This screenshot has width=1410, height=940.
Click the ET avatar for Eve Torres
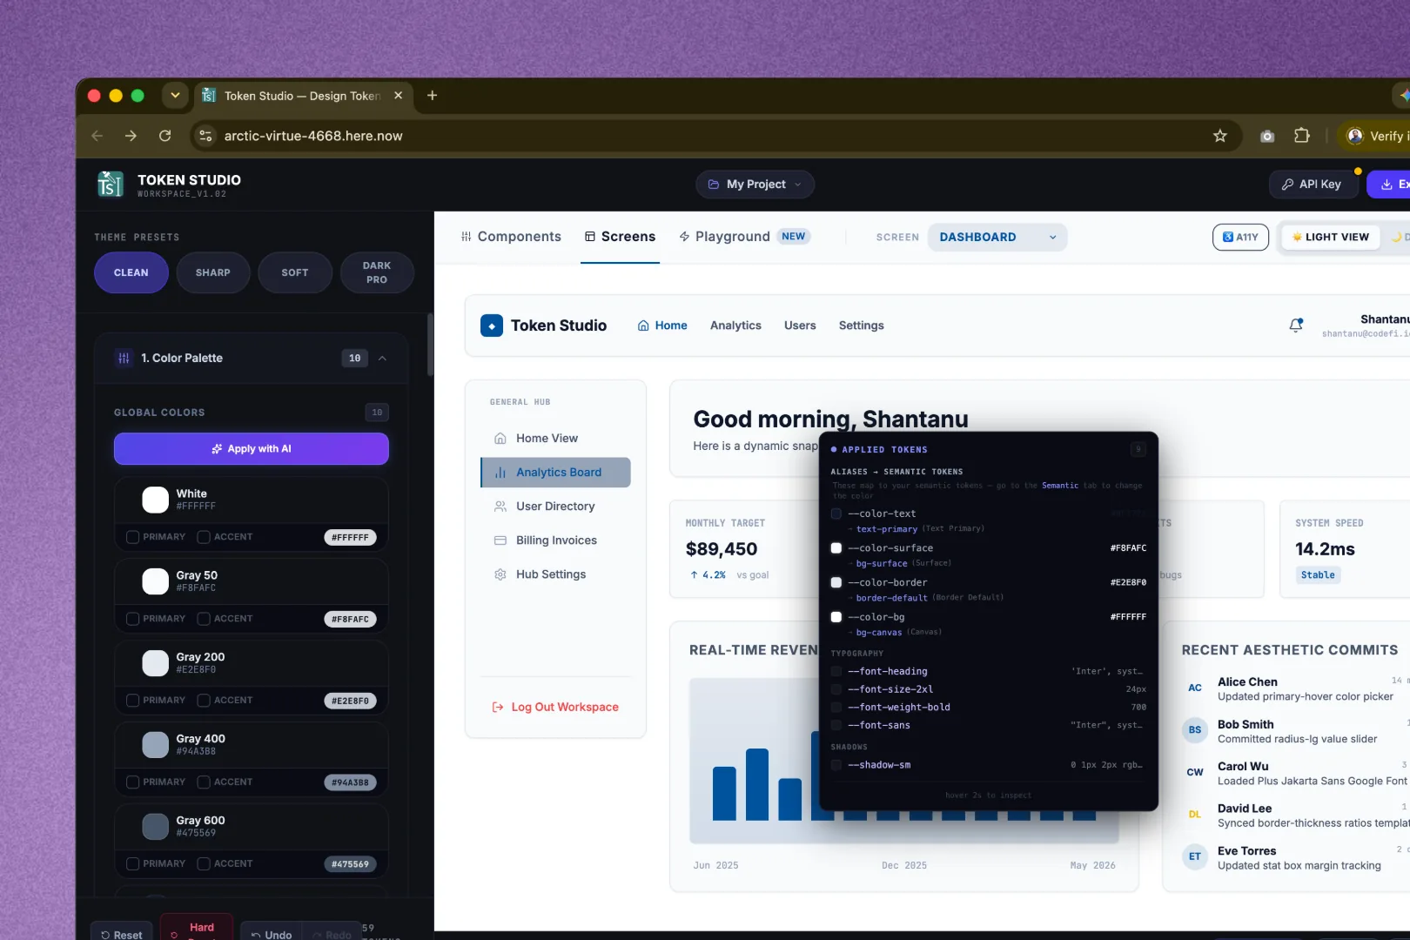[x=1195, y=856]
